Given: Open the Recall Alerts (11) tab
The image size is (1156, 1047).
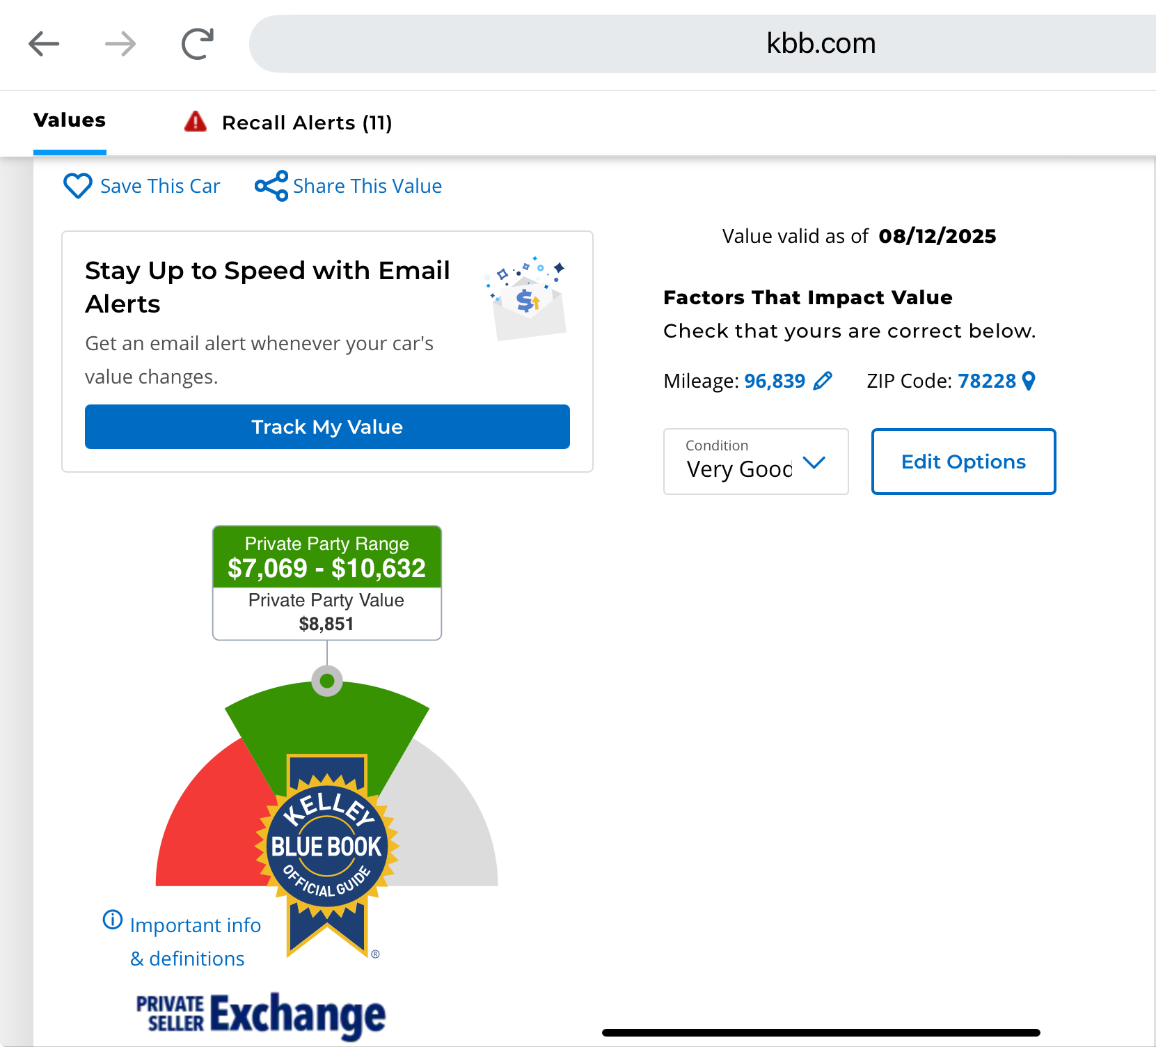Looking at the screenshot, I should click(306, 123).
